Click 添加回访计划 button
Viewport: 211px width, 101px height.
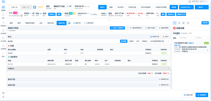tap(163, 85)
